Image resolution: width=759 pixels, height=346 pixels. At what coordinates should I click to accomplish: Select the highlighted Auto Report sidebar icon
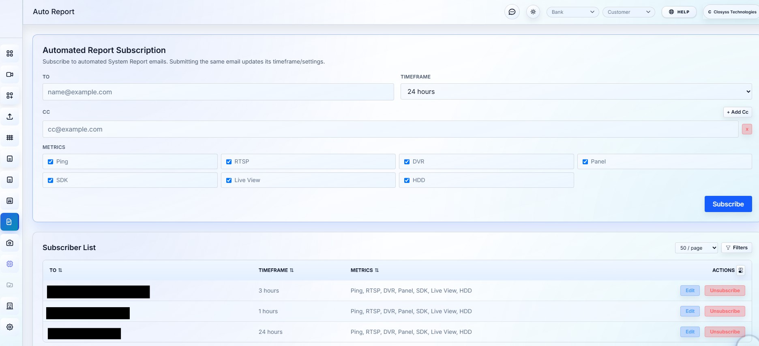click(10, 222)
